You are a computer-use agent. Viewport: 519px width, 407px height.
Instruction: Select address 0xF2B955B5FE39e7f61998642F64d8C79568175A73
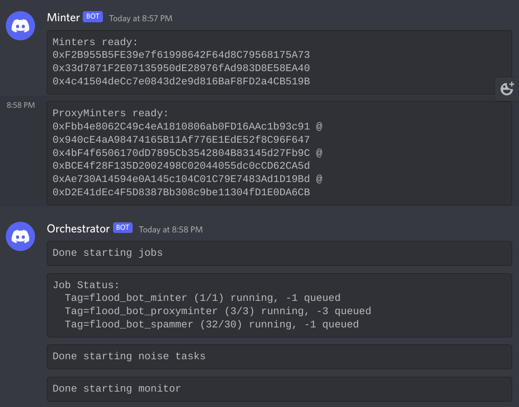point(181,55)
